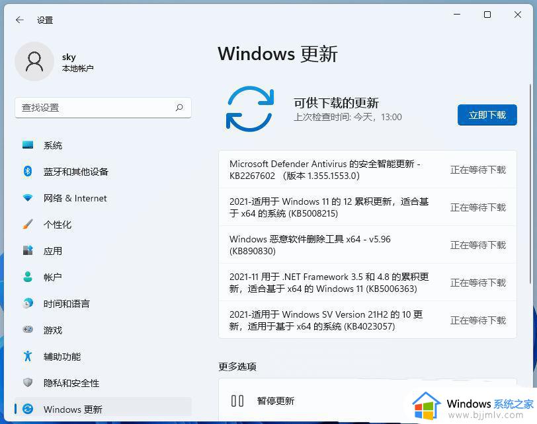Click the Microsoft Defender Antivirus KB2267602 update
This screenshot has height=424, width=537.
(368, 170)
